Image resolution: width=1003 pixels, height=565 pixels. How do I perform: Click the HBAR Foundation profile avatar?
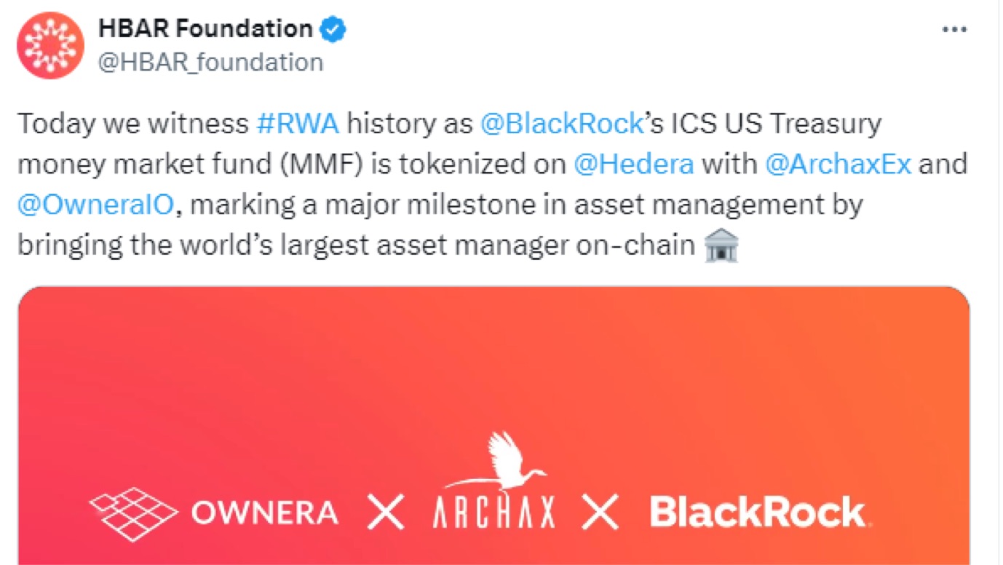pyautogui.click(x=50, y=45)
